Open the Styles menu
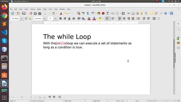Image resolution: width=181 pixels, height=102 pixels. [39, 9]
